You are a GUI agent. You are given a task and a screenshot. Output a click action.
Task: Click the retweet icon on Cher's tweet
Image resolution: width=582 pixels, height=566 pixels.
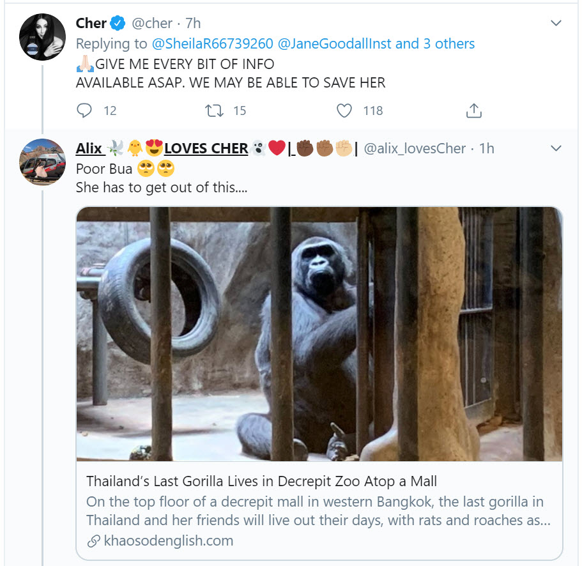click(214, 111)
